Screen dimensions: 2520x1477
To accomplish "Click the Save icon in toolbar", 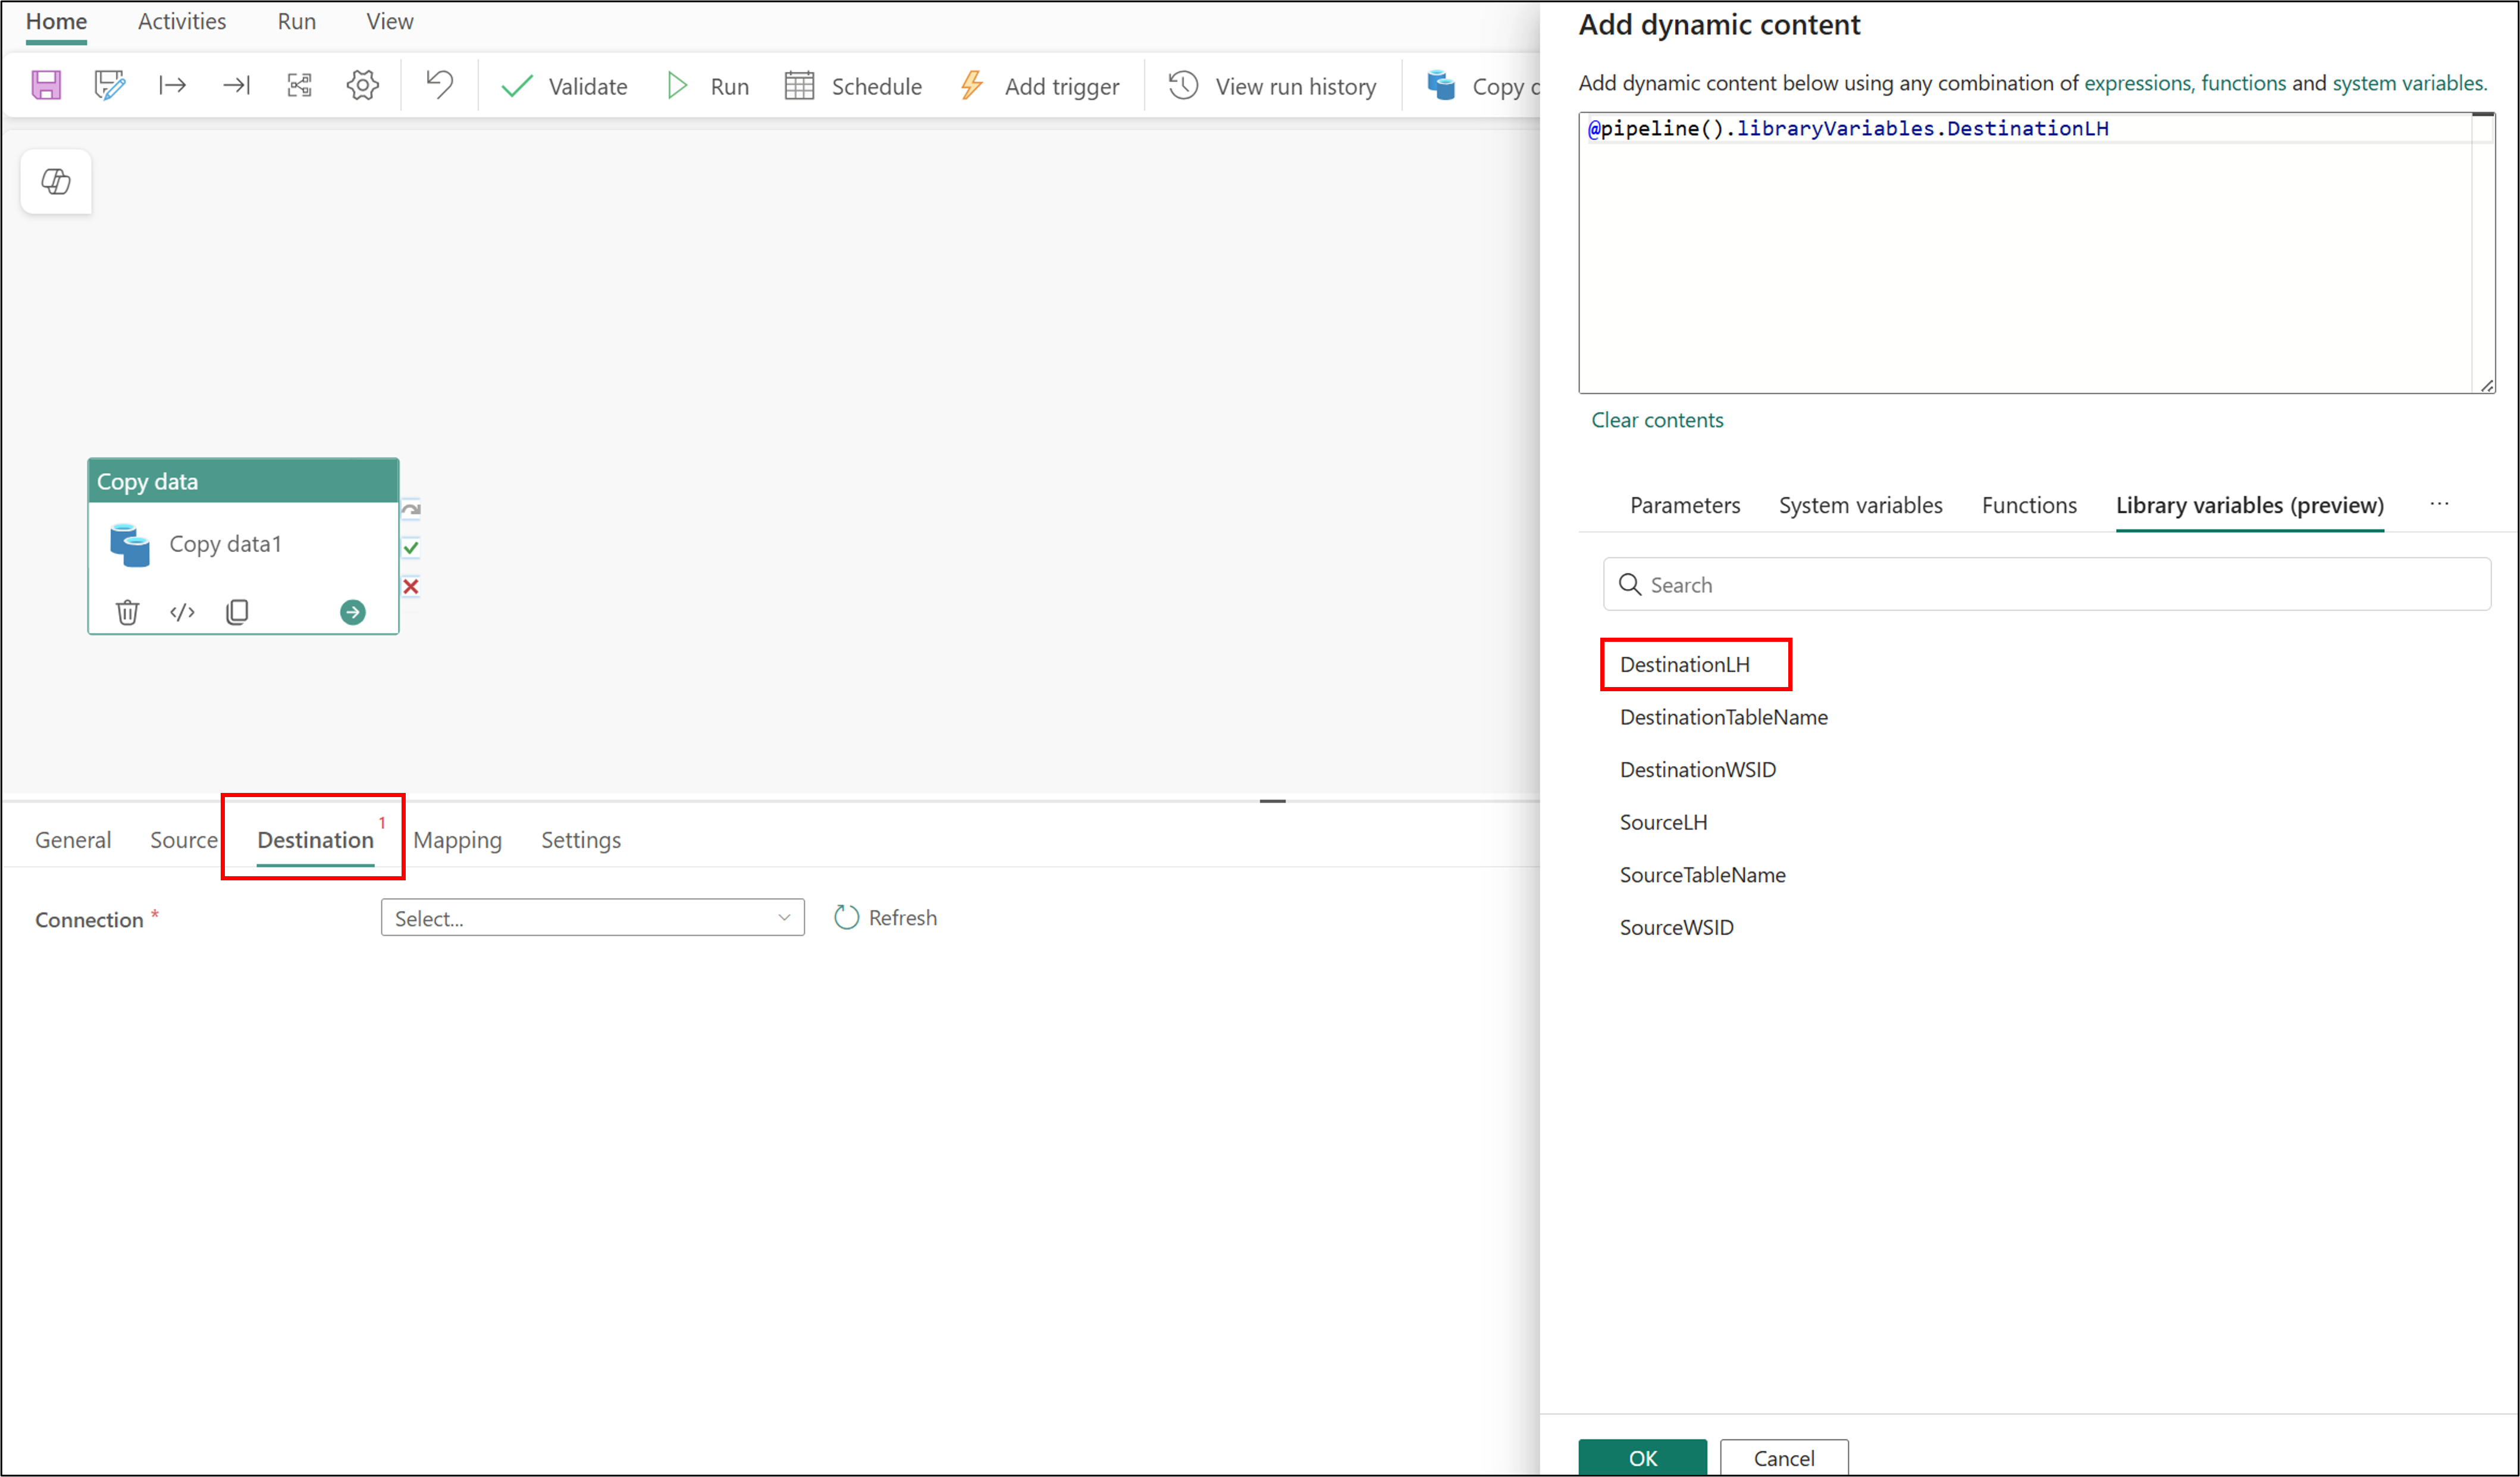I will pyautogui.click(x=46, y=85).
